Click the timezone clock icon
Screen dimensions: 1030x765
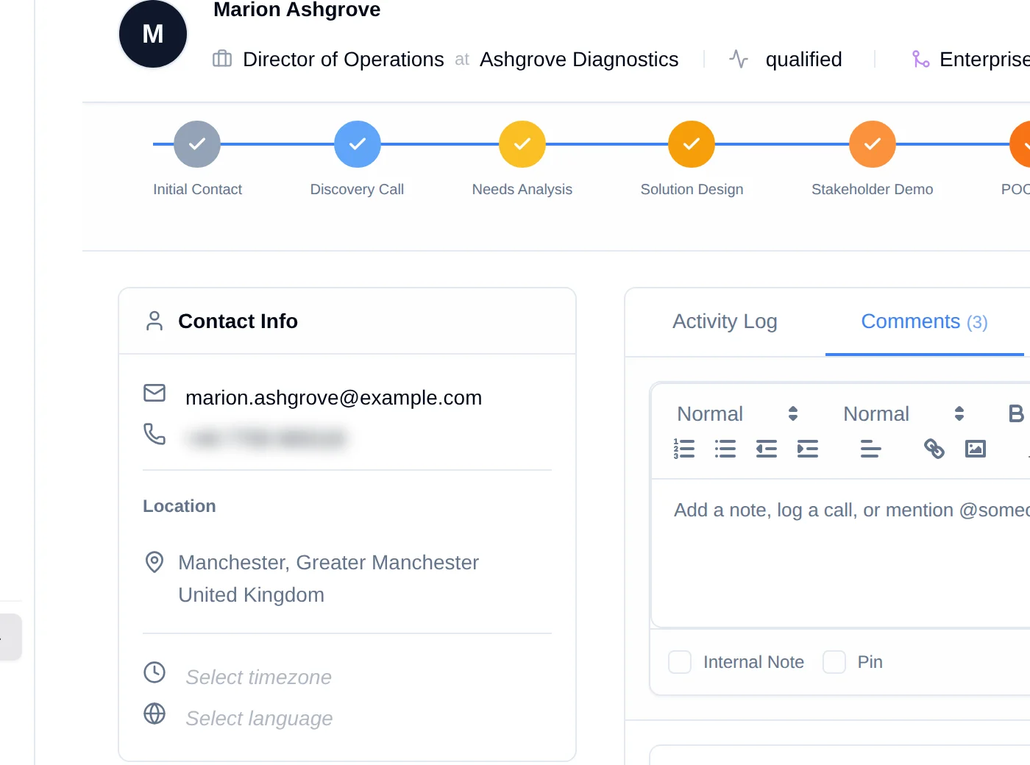pos(154,672)
